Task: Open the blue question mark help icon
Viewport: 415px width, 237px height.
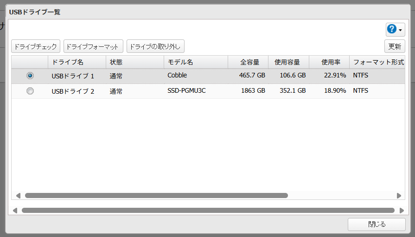Action: [392, 29]
